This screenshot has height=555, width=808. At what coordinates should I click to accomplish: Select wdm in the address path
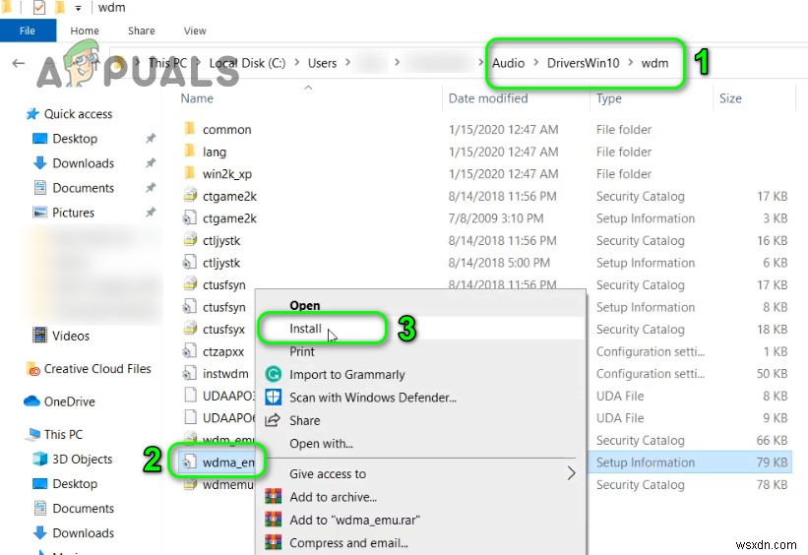(x=654, y=63)
